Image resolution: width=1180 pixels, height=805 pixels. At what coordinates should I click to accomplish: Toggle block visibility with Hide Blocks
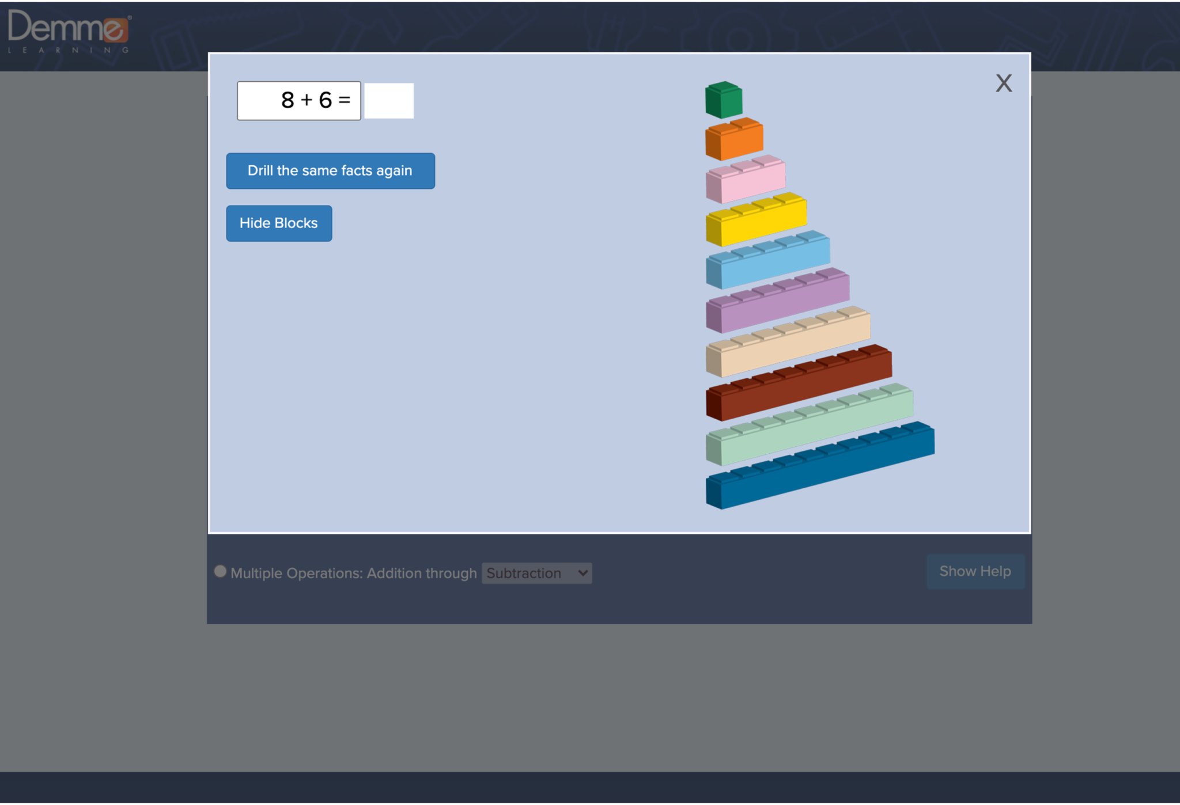click(x=278, y=223)
